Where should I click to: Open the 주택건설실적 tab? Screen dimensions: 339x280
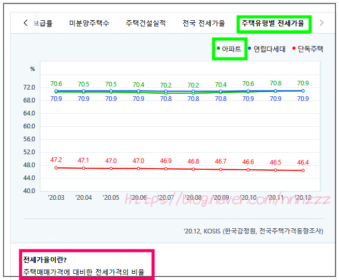[x=146, y=23]
